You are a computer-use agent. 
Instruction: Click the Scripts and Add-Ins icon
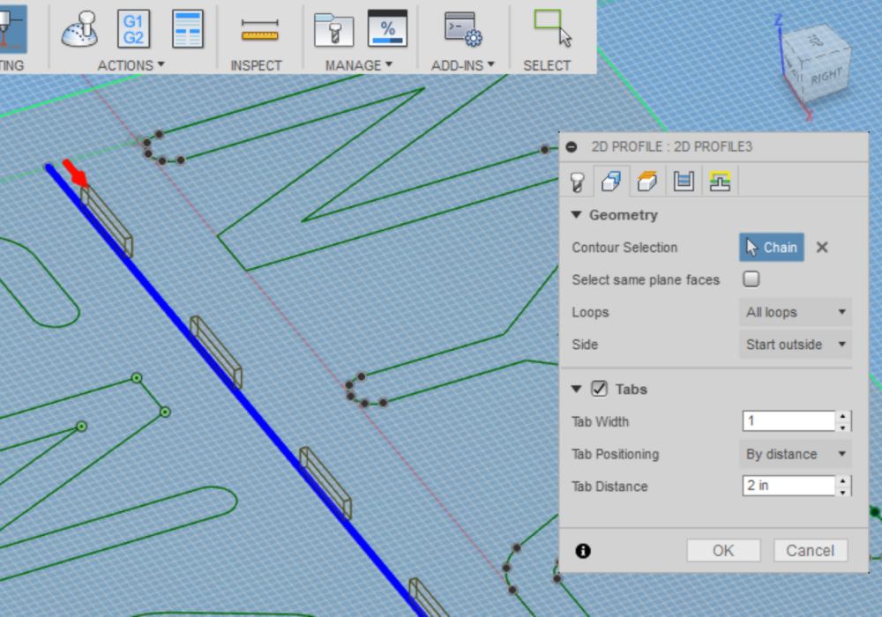click(463, 28)
